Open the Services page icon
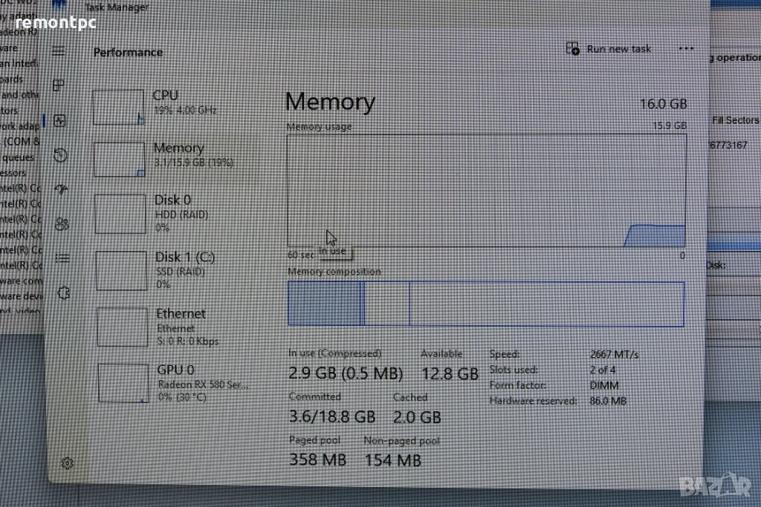 63,293
